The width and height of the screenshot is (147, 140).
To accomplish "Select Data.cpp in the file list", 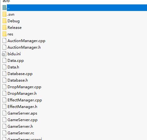I will [x=16, y=61].
